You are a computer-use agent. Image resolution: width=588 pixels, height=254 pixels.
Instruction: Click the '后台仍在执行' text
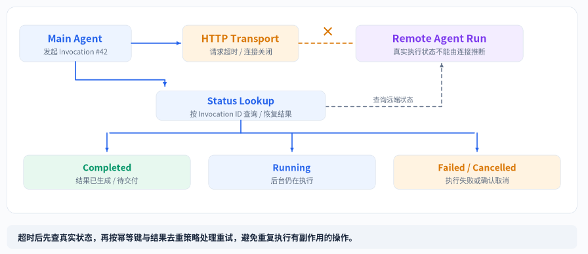tap(292, 180)
